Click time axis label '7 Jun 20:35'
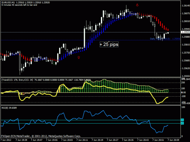Viewport: 190px width, 142px height. point(128,140)
